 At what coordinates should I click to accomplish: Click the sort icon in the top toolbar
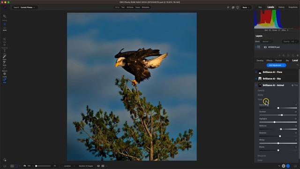228,8
